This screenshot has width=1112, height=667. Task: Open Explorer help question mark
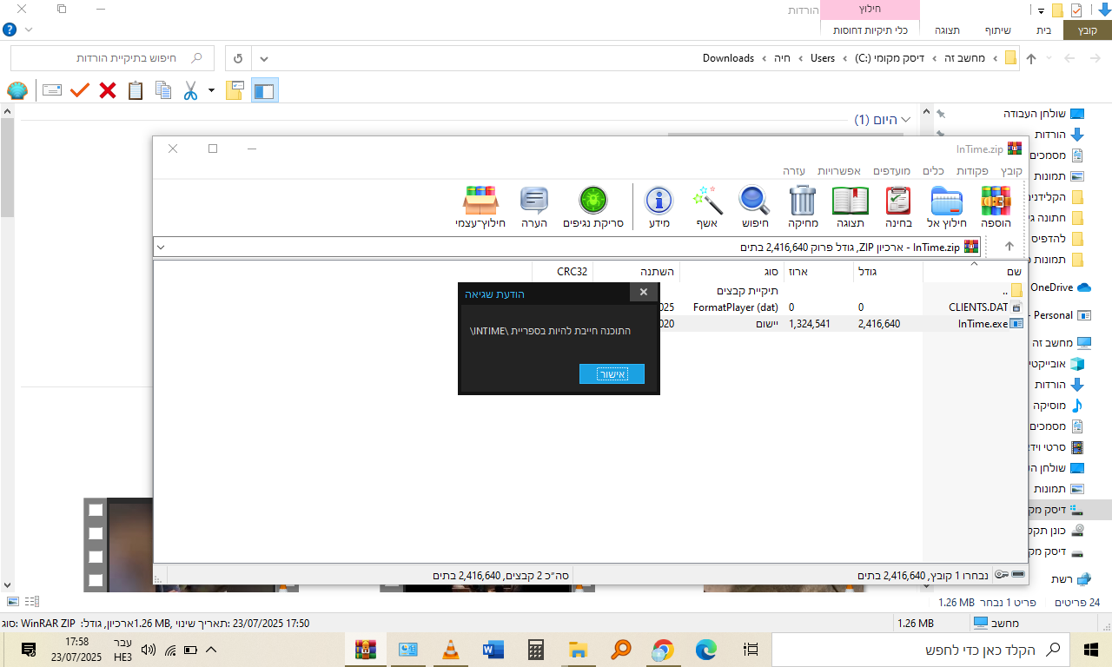[10, 30]
